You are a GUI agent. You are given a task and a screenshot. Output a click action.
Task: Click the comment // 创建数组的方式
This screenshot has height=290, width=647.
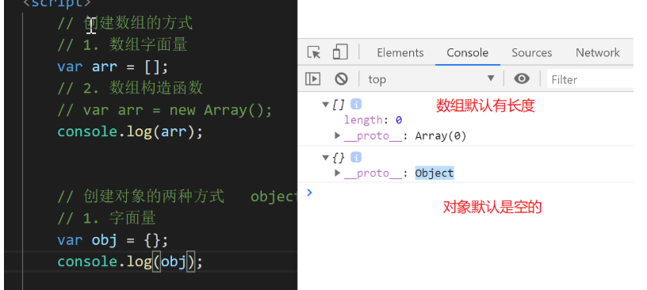tap(125, 24)
